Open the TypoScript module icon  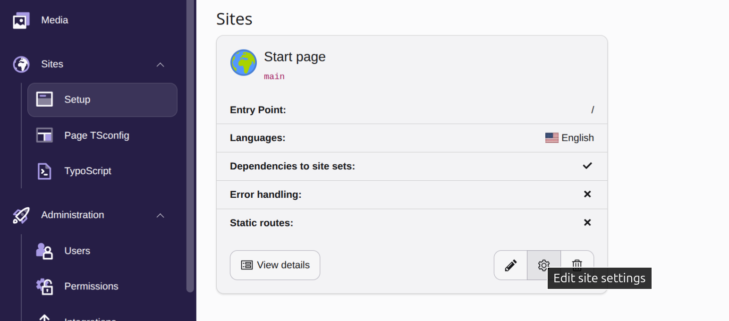click(x=44, y=171)
